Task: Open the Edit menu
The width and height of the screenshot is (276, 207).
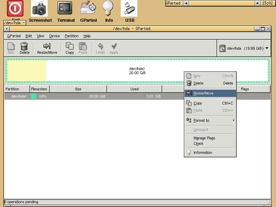Action: [x=29, y=36]
